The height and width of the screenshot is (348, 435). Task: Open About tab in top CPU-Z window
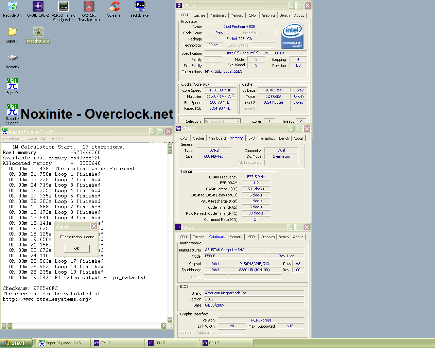(x=299, y=15)
